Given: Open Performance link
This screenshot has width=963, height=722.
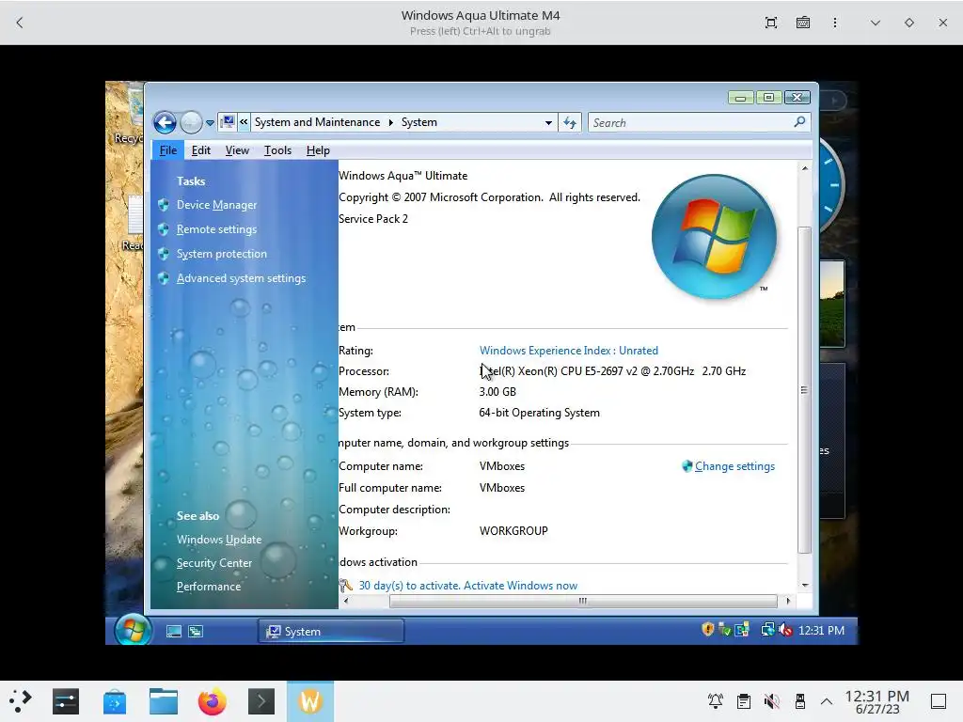Looking at the screenshot, I should click(x=208, y=587).
